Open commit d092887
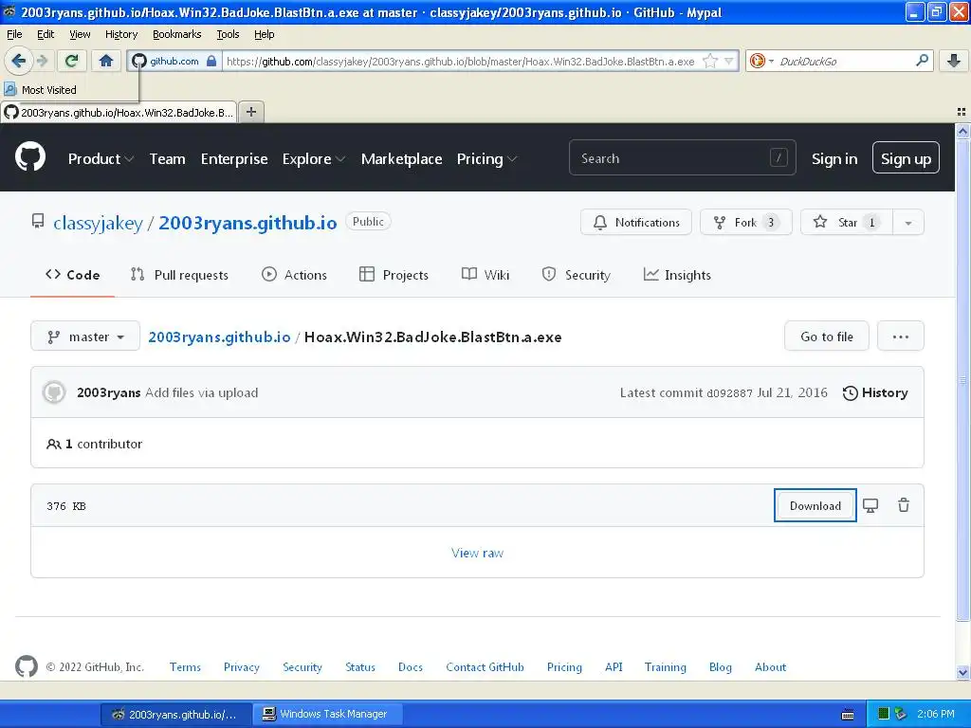 729,393
